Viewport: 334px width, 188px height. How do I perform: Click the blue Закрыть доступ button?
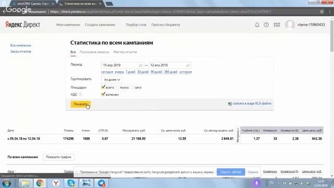tap(231, 172)
